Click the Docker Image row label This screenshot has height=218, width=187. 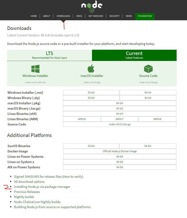click(18, 151)
